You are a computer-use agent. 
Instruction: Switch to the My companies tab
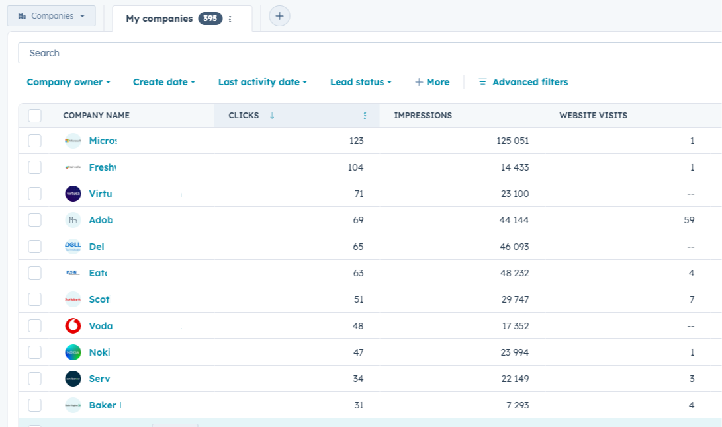point(159,19)
